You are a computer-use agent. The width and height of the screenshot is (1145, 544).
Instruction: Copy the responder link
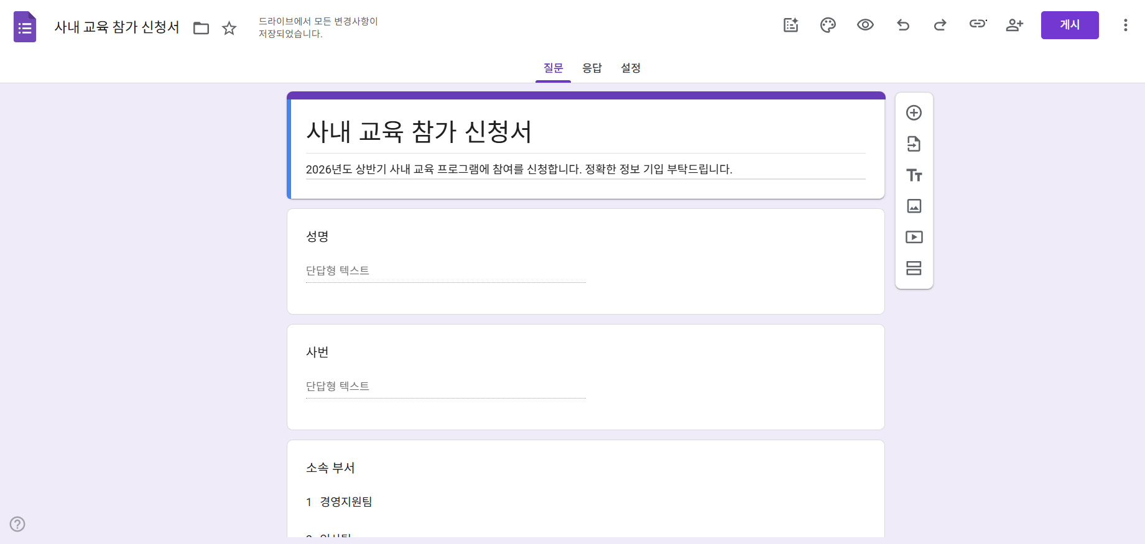click(978, 24)
